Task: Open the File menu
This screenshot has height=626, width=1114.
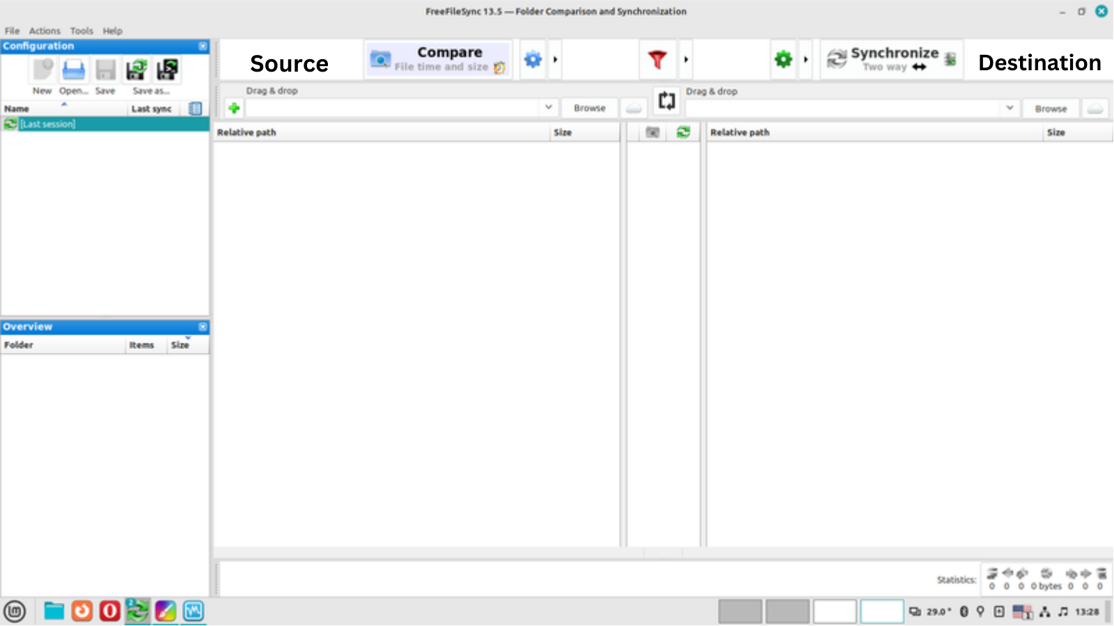Action: [12, 31]
